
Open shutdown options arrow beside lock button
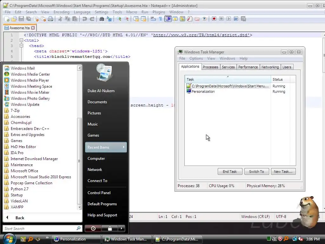tap(122, 229)
